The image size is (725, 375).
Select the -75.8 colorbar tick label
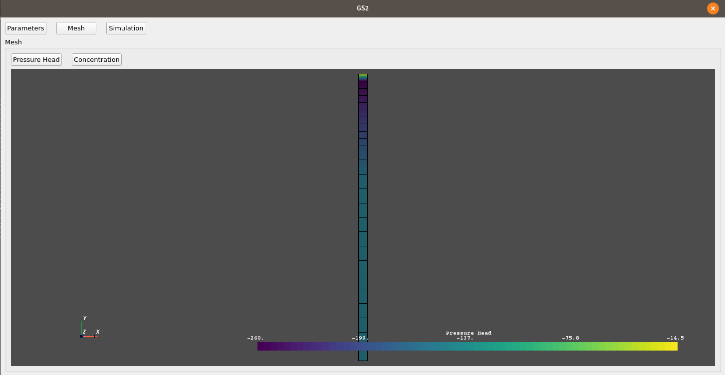[570, 338]
